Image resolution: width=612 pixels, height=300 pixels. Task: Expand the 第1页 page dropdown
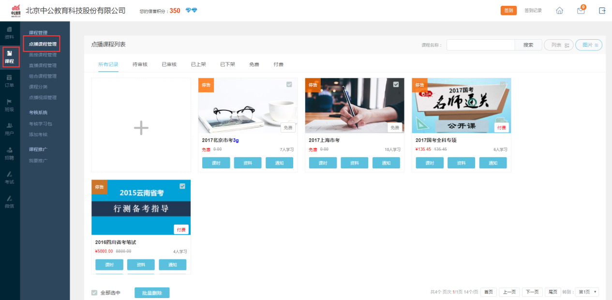588,292
